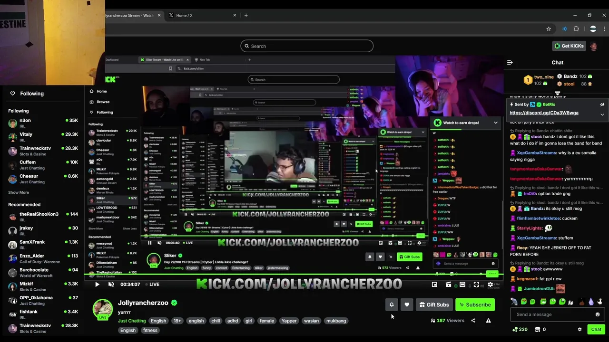The image size is (609, 342).
Task: Open SamXFrank recommended channel
Action: (x=43, y=245)
